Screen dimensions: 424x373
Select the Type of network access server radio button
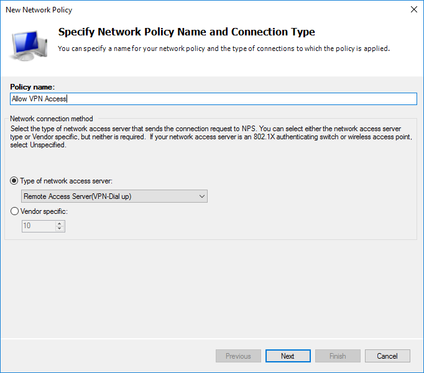14,181
